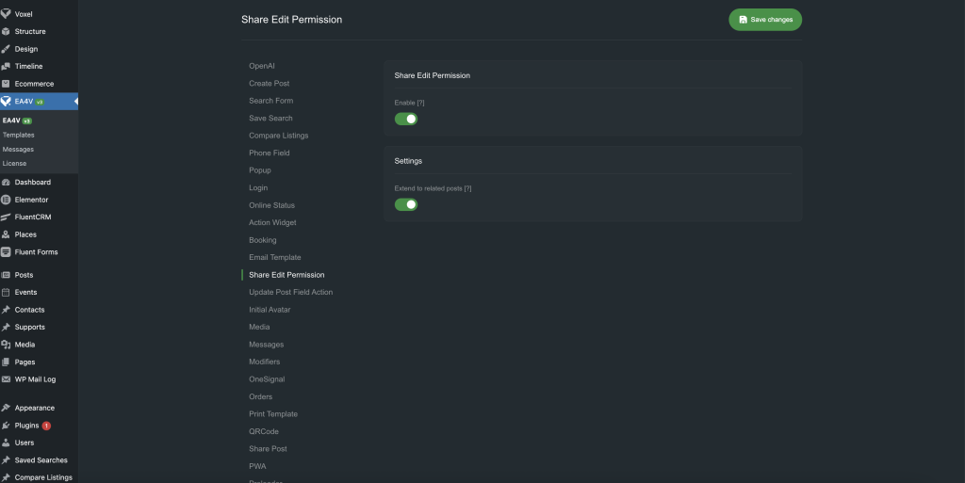Click the FluentCRM sidebar icon

(7, 217)
